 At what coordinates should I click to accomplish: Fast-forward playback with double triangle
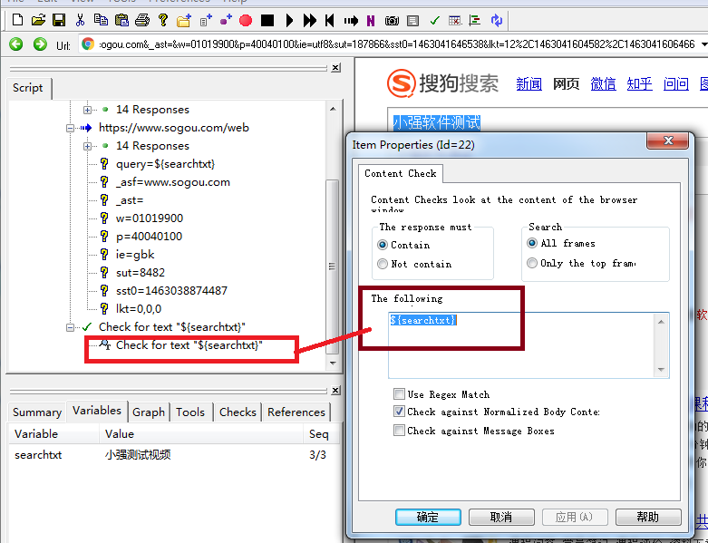coord(310,20)
